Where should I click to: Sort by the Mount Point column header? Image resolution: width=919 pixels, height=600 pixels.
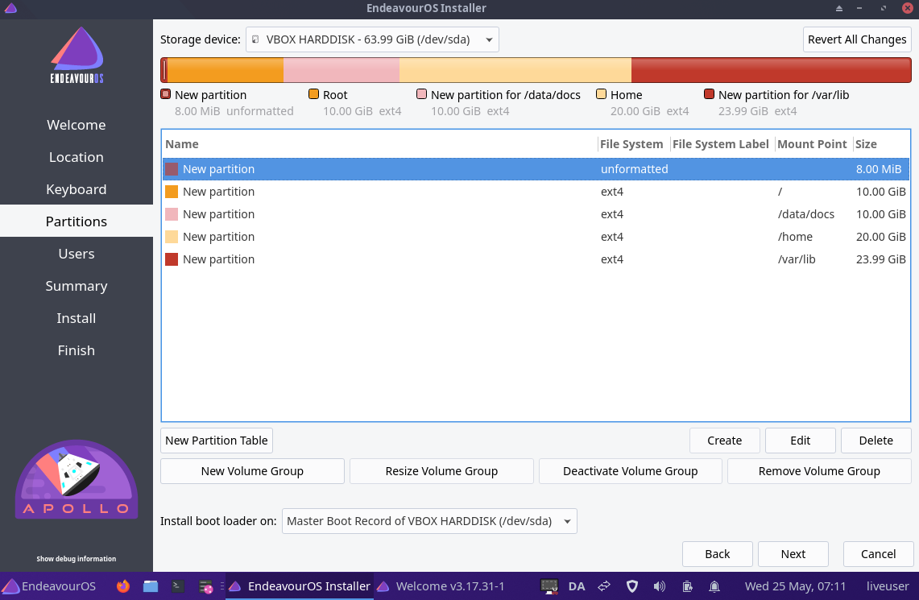[813, 144]
